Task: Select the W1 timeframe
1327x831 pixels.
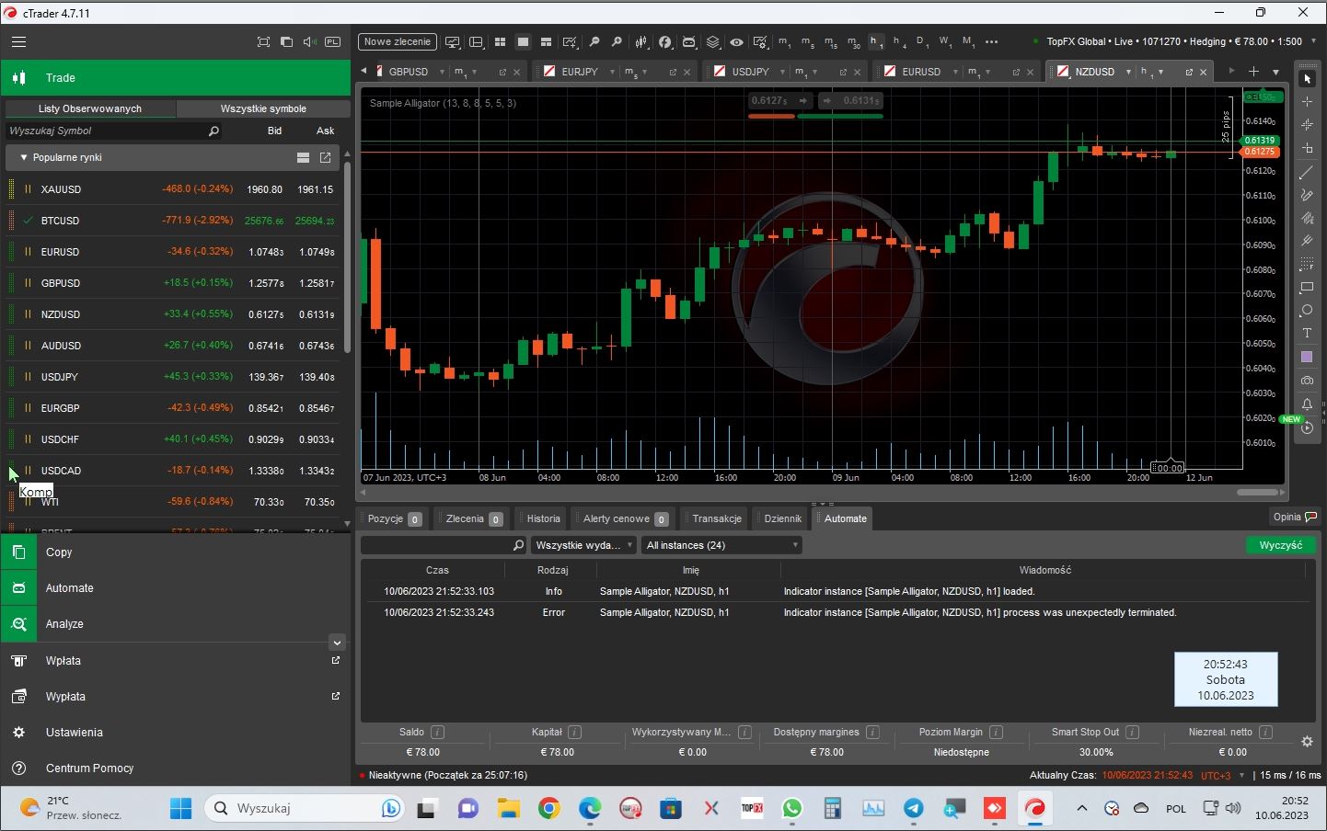Action: tap(945, 42)
